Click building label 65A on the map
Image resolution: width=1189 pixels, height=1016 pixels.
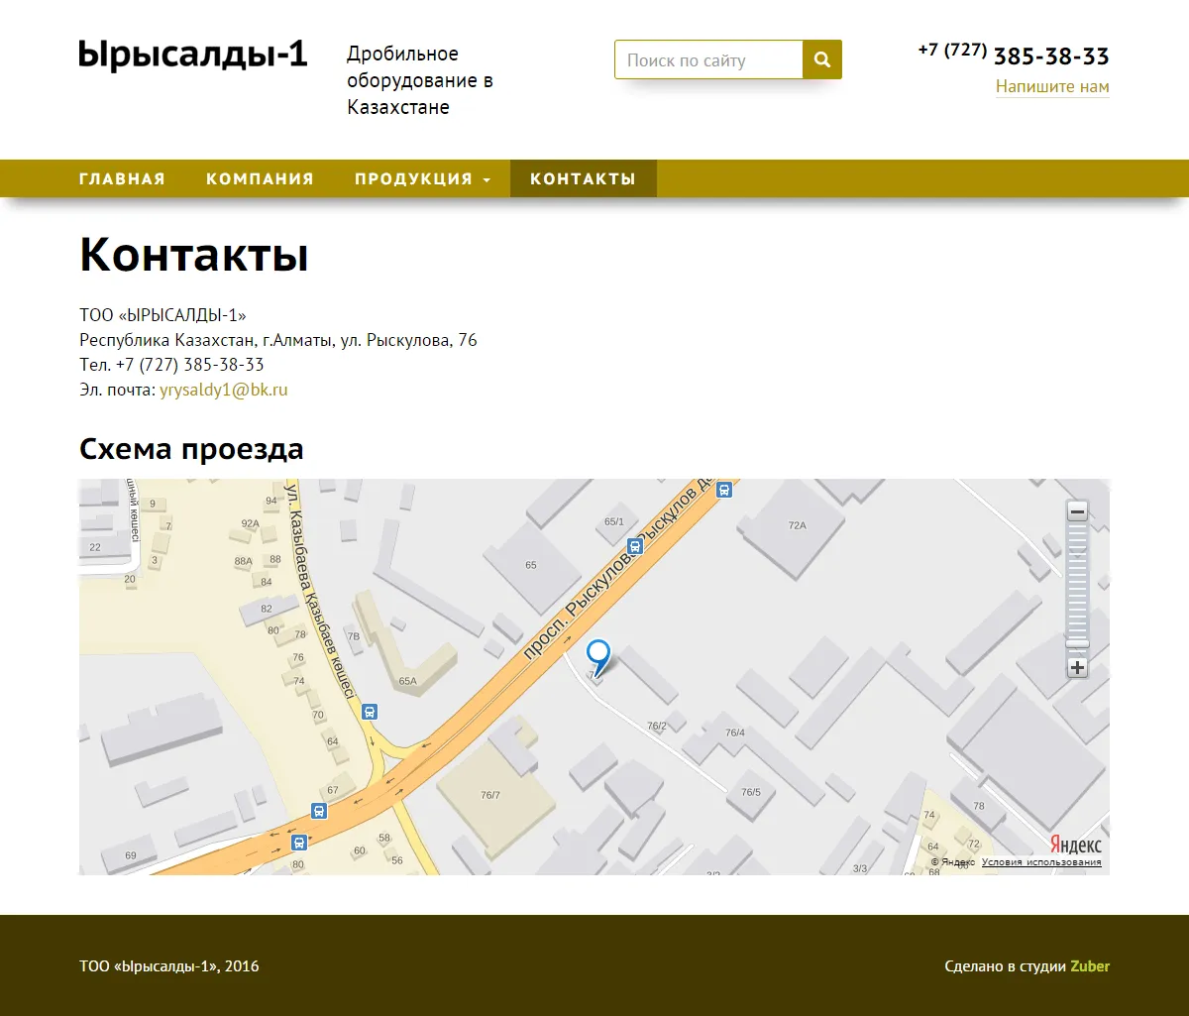point(407,681)
